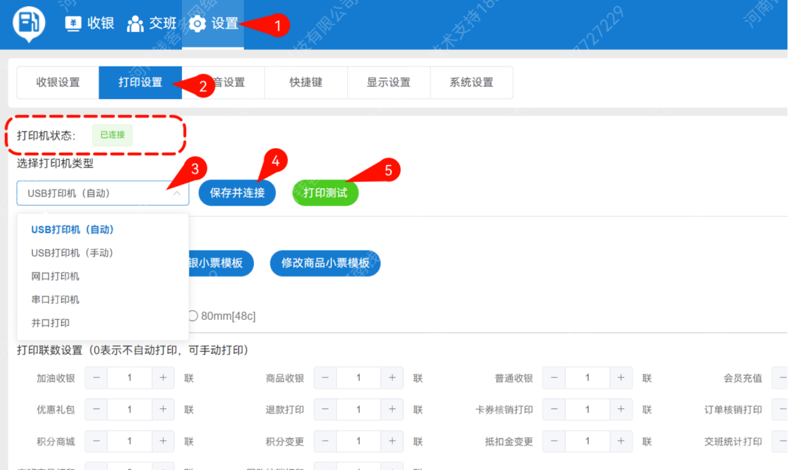The height and width of the screenshot is (470, 788).
Task: Open the 设置 settings section
Action: tap(213, 23)
